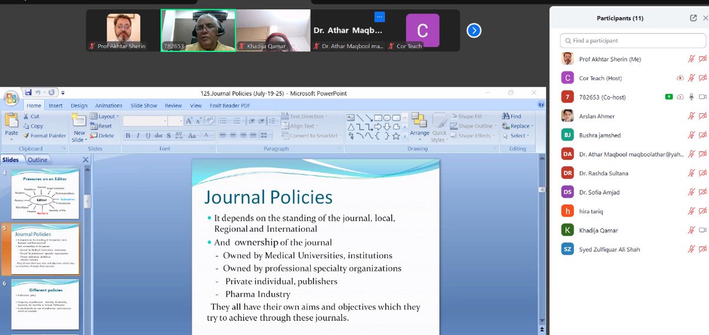The width and height of the screenshot is (709, 335).
Task: Open the font size combo box
Action: tap(176, 120)
